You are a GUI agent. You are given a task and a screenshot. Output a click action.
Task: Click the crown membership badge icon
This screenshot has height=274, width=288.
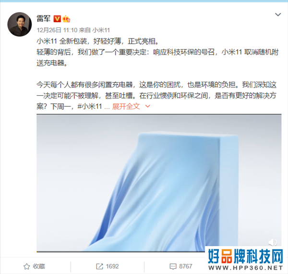pyautogui.click(x=66, y=19)
